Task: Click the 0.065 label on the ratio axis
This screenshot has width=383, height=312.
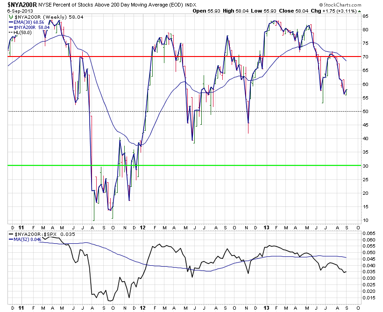Action: 369,234
